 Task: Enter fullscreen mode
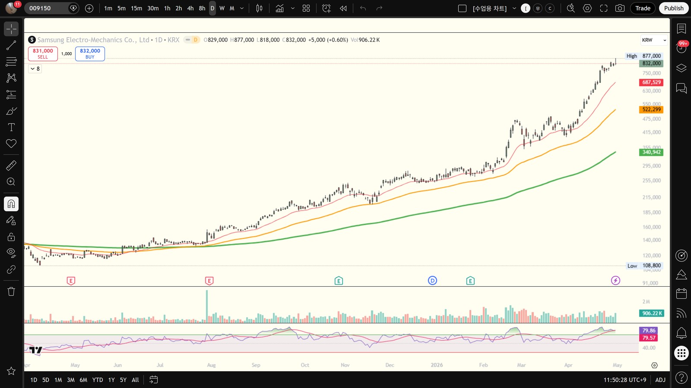pyautogui.click(x=604, y=8)
